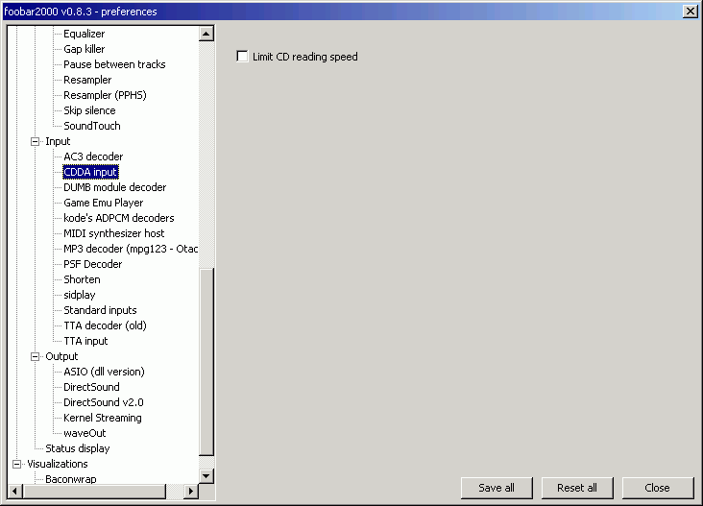Click the horizontal scroll right arrow

click(191, 491)
